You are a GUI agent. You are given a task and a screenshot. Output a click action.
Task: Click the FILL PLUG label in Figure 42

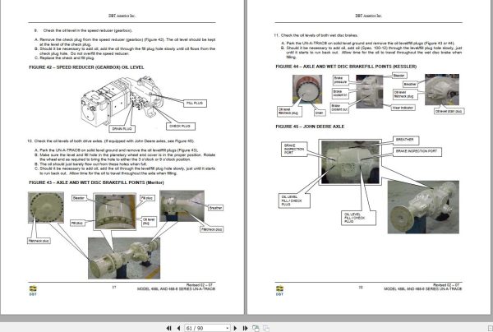point(195,103)
